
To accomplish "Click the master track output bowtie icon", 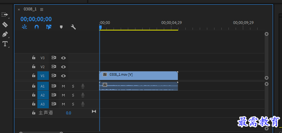I will click(x=94, y=111).
